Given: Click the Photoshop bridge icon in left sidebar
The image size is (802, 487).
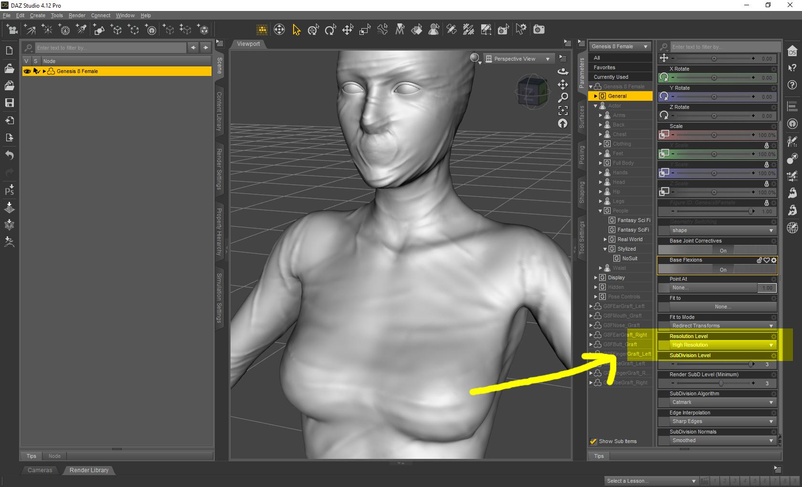Looking at the screenshot, I should pos(9,190).
